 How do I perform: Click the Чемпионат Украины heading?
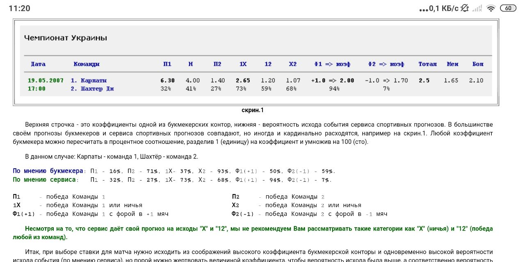point(66,38)
